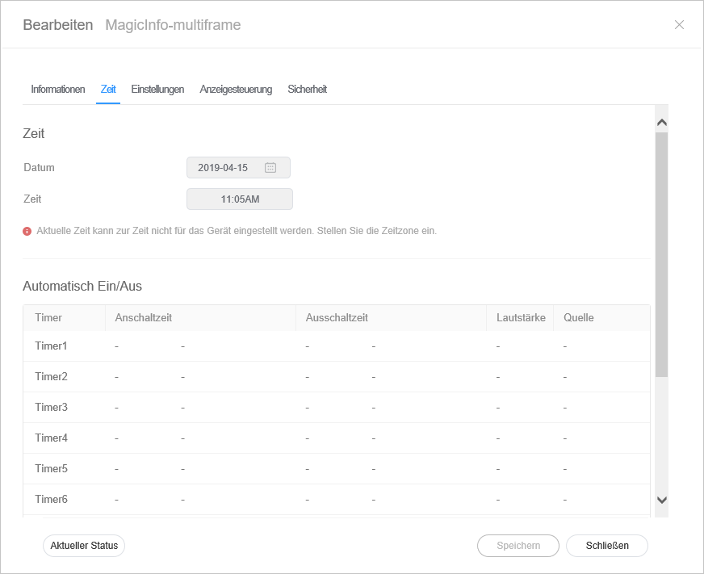Open the calendar icon in Datum field

coord(270,168)
